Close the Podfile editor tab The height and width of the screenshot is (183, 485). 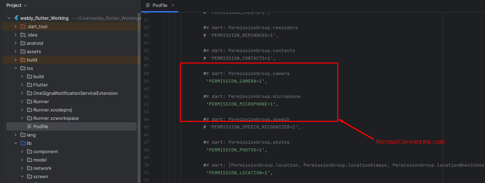pyautogui.click(x=173, y=5)
